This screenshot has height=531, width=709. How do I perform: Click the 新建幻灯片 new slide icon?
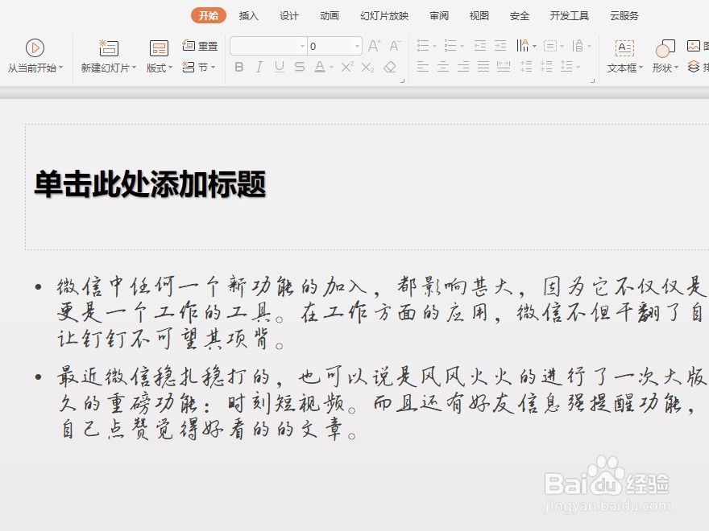(x=109, y=47)
